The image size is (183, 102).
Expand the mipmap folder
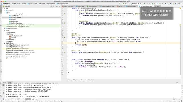pyautogui.click(x=6, y=40)
